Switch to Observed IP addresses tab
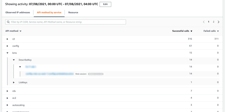Image resolution: width=225 pixels, height=112 pixels. pyautogui.click(x=18, y=13)
